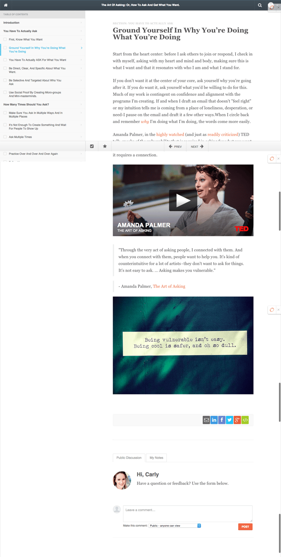The image size is (281, 557).
Task: Click chevron beside 'Ask Multiple Times'
Action: [81, 137]
